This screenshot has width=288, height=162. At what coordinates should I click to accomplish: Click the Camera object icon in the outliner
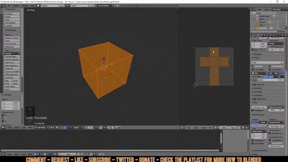point(257,22)
